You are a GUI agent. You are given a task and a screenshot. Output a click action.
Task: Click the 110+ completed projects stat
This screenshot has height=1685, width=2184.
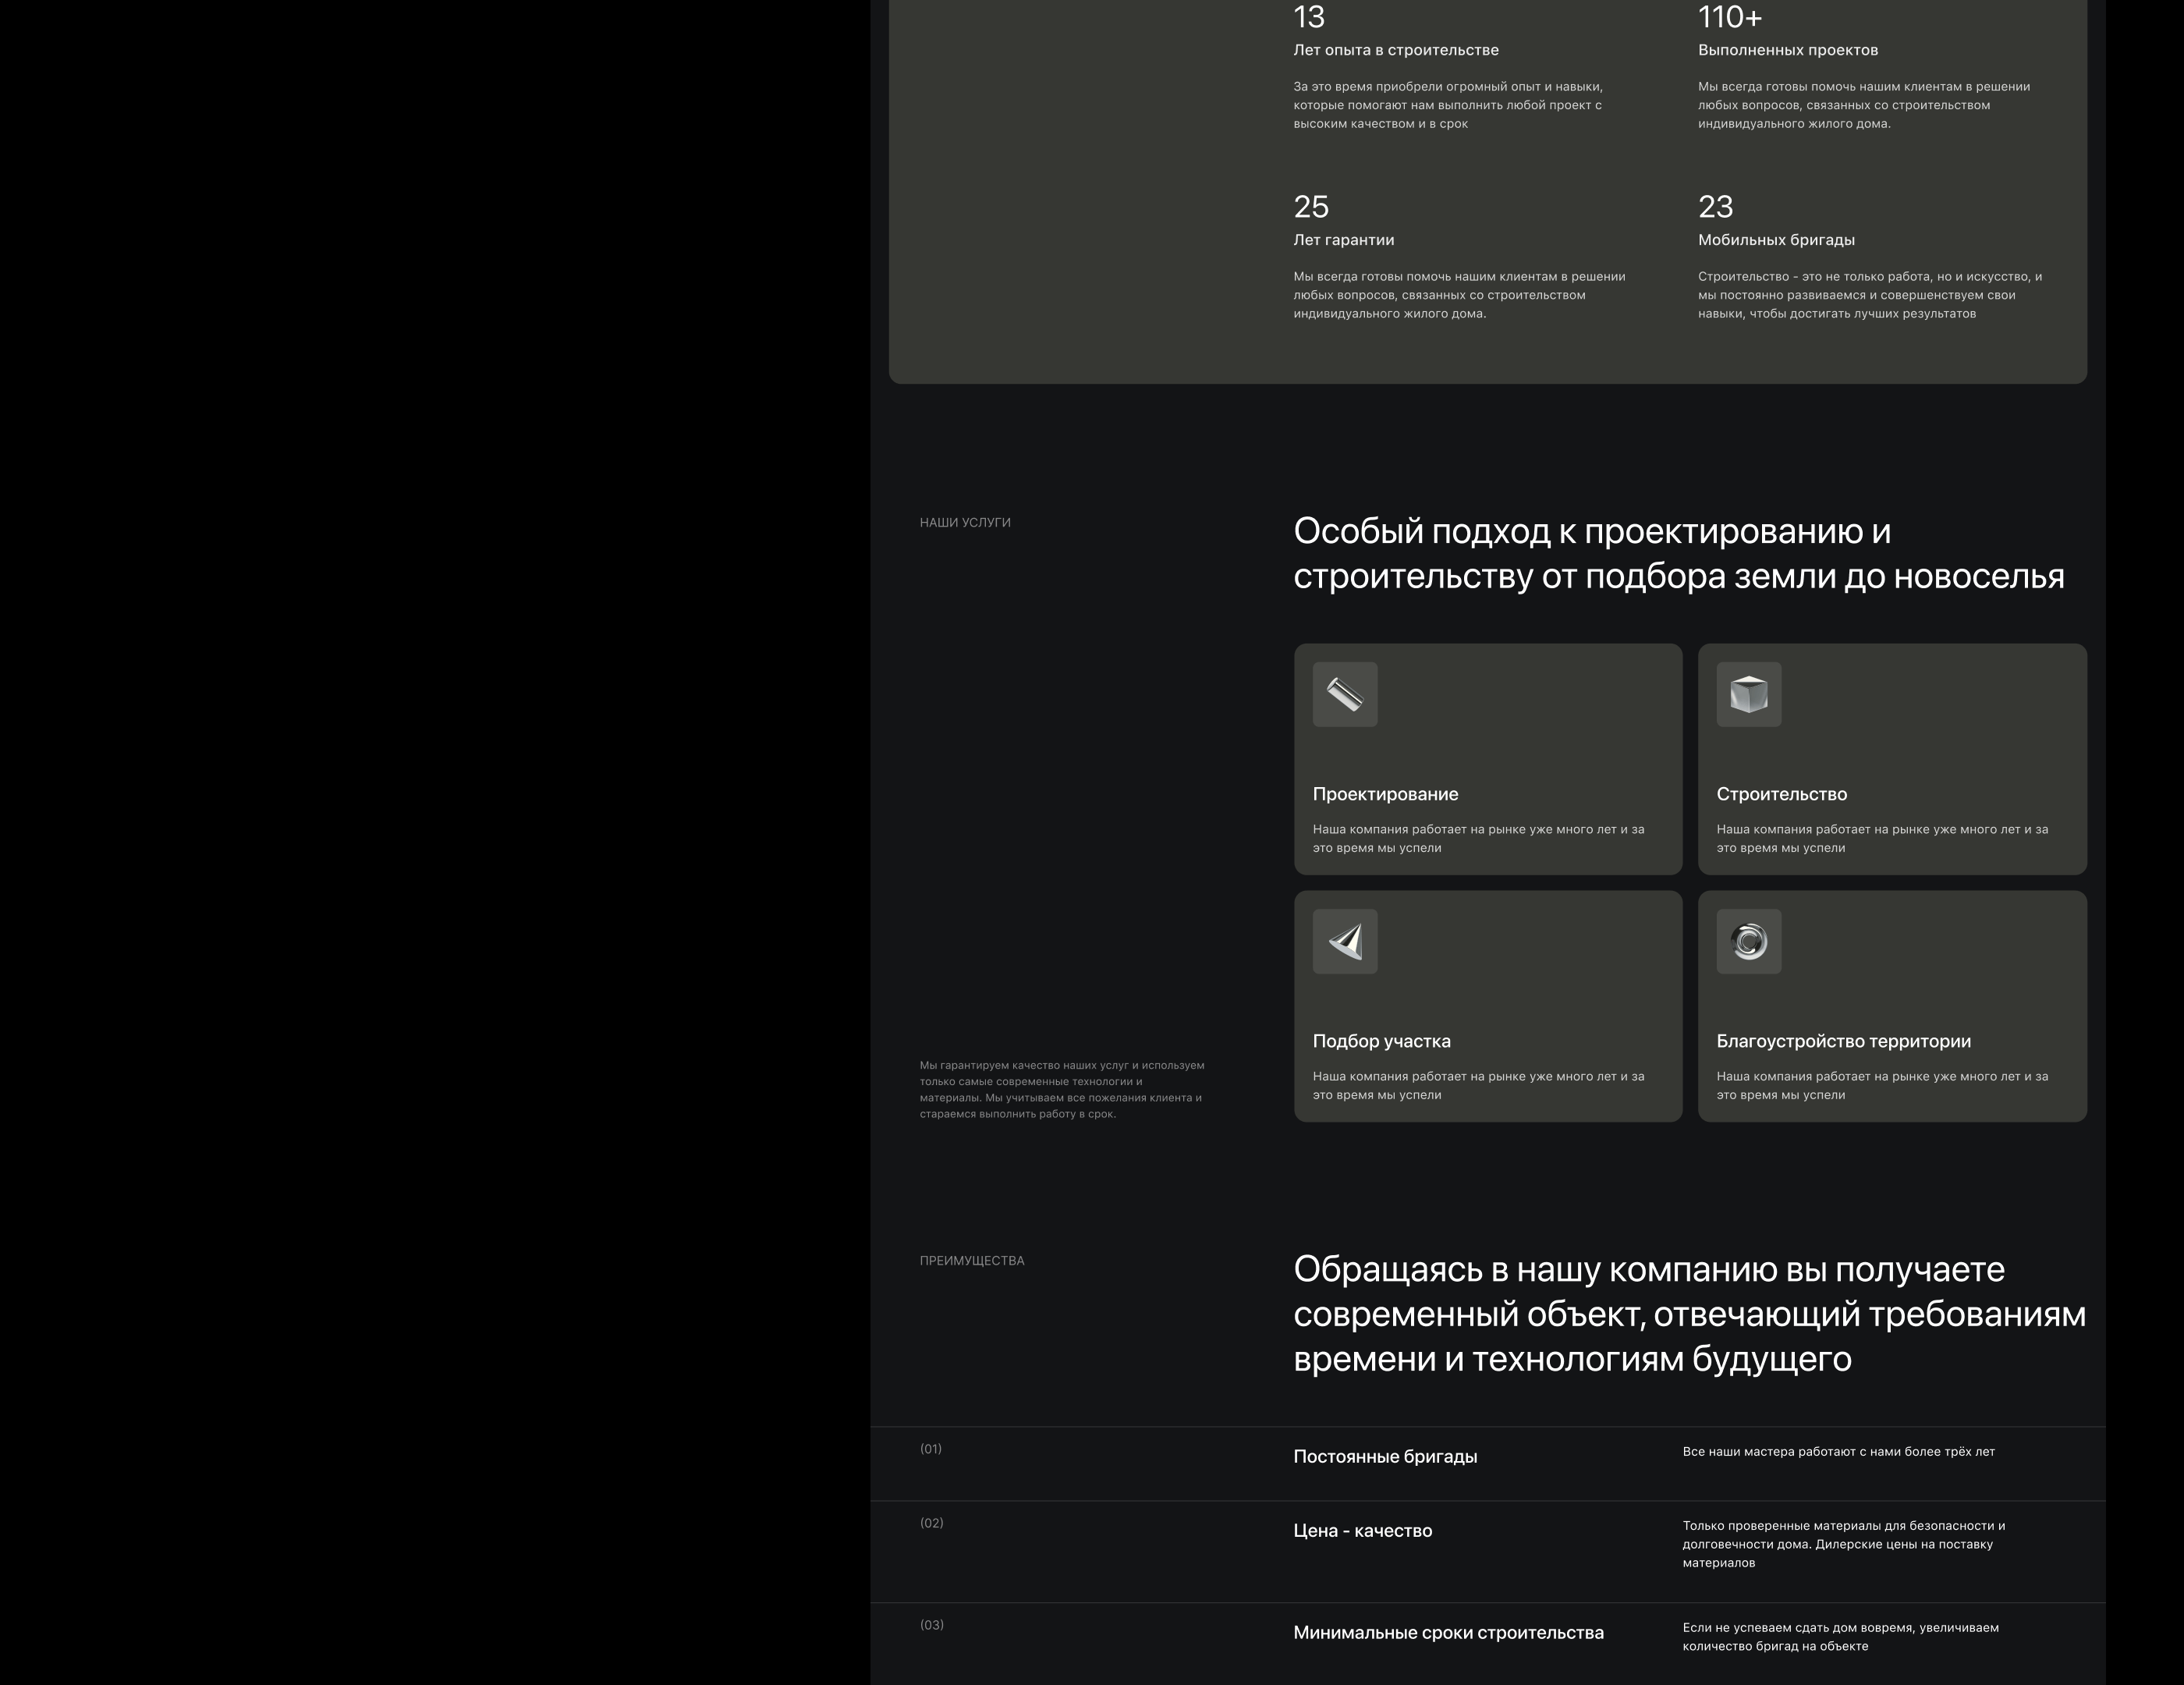point(1730,18)
